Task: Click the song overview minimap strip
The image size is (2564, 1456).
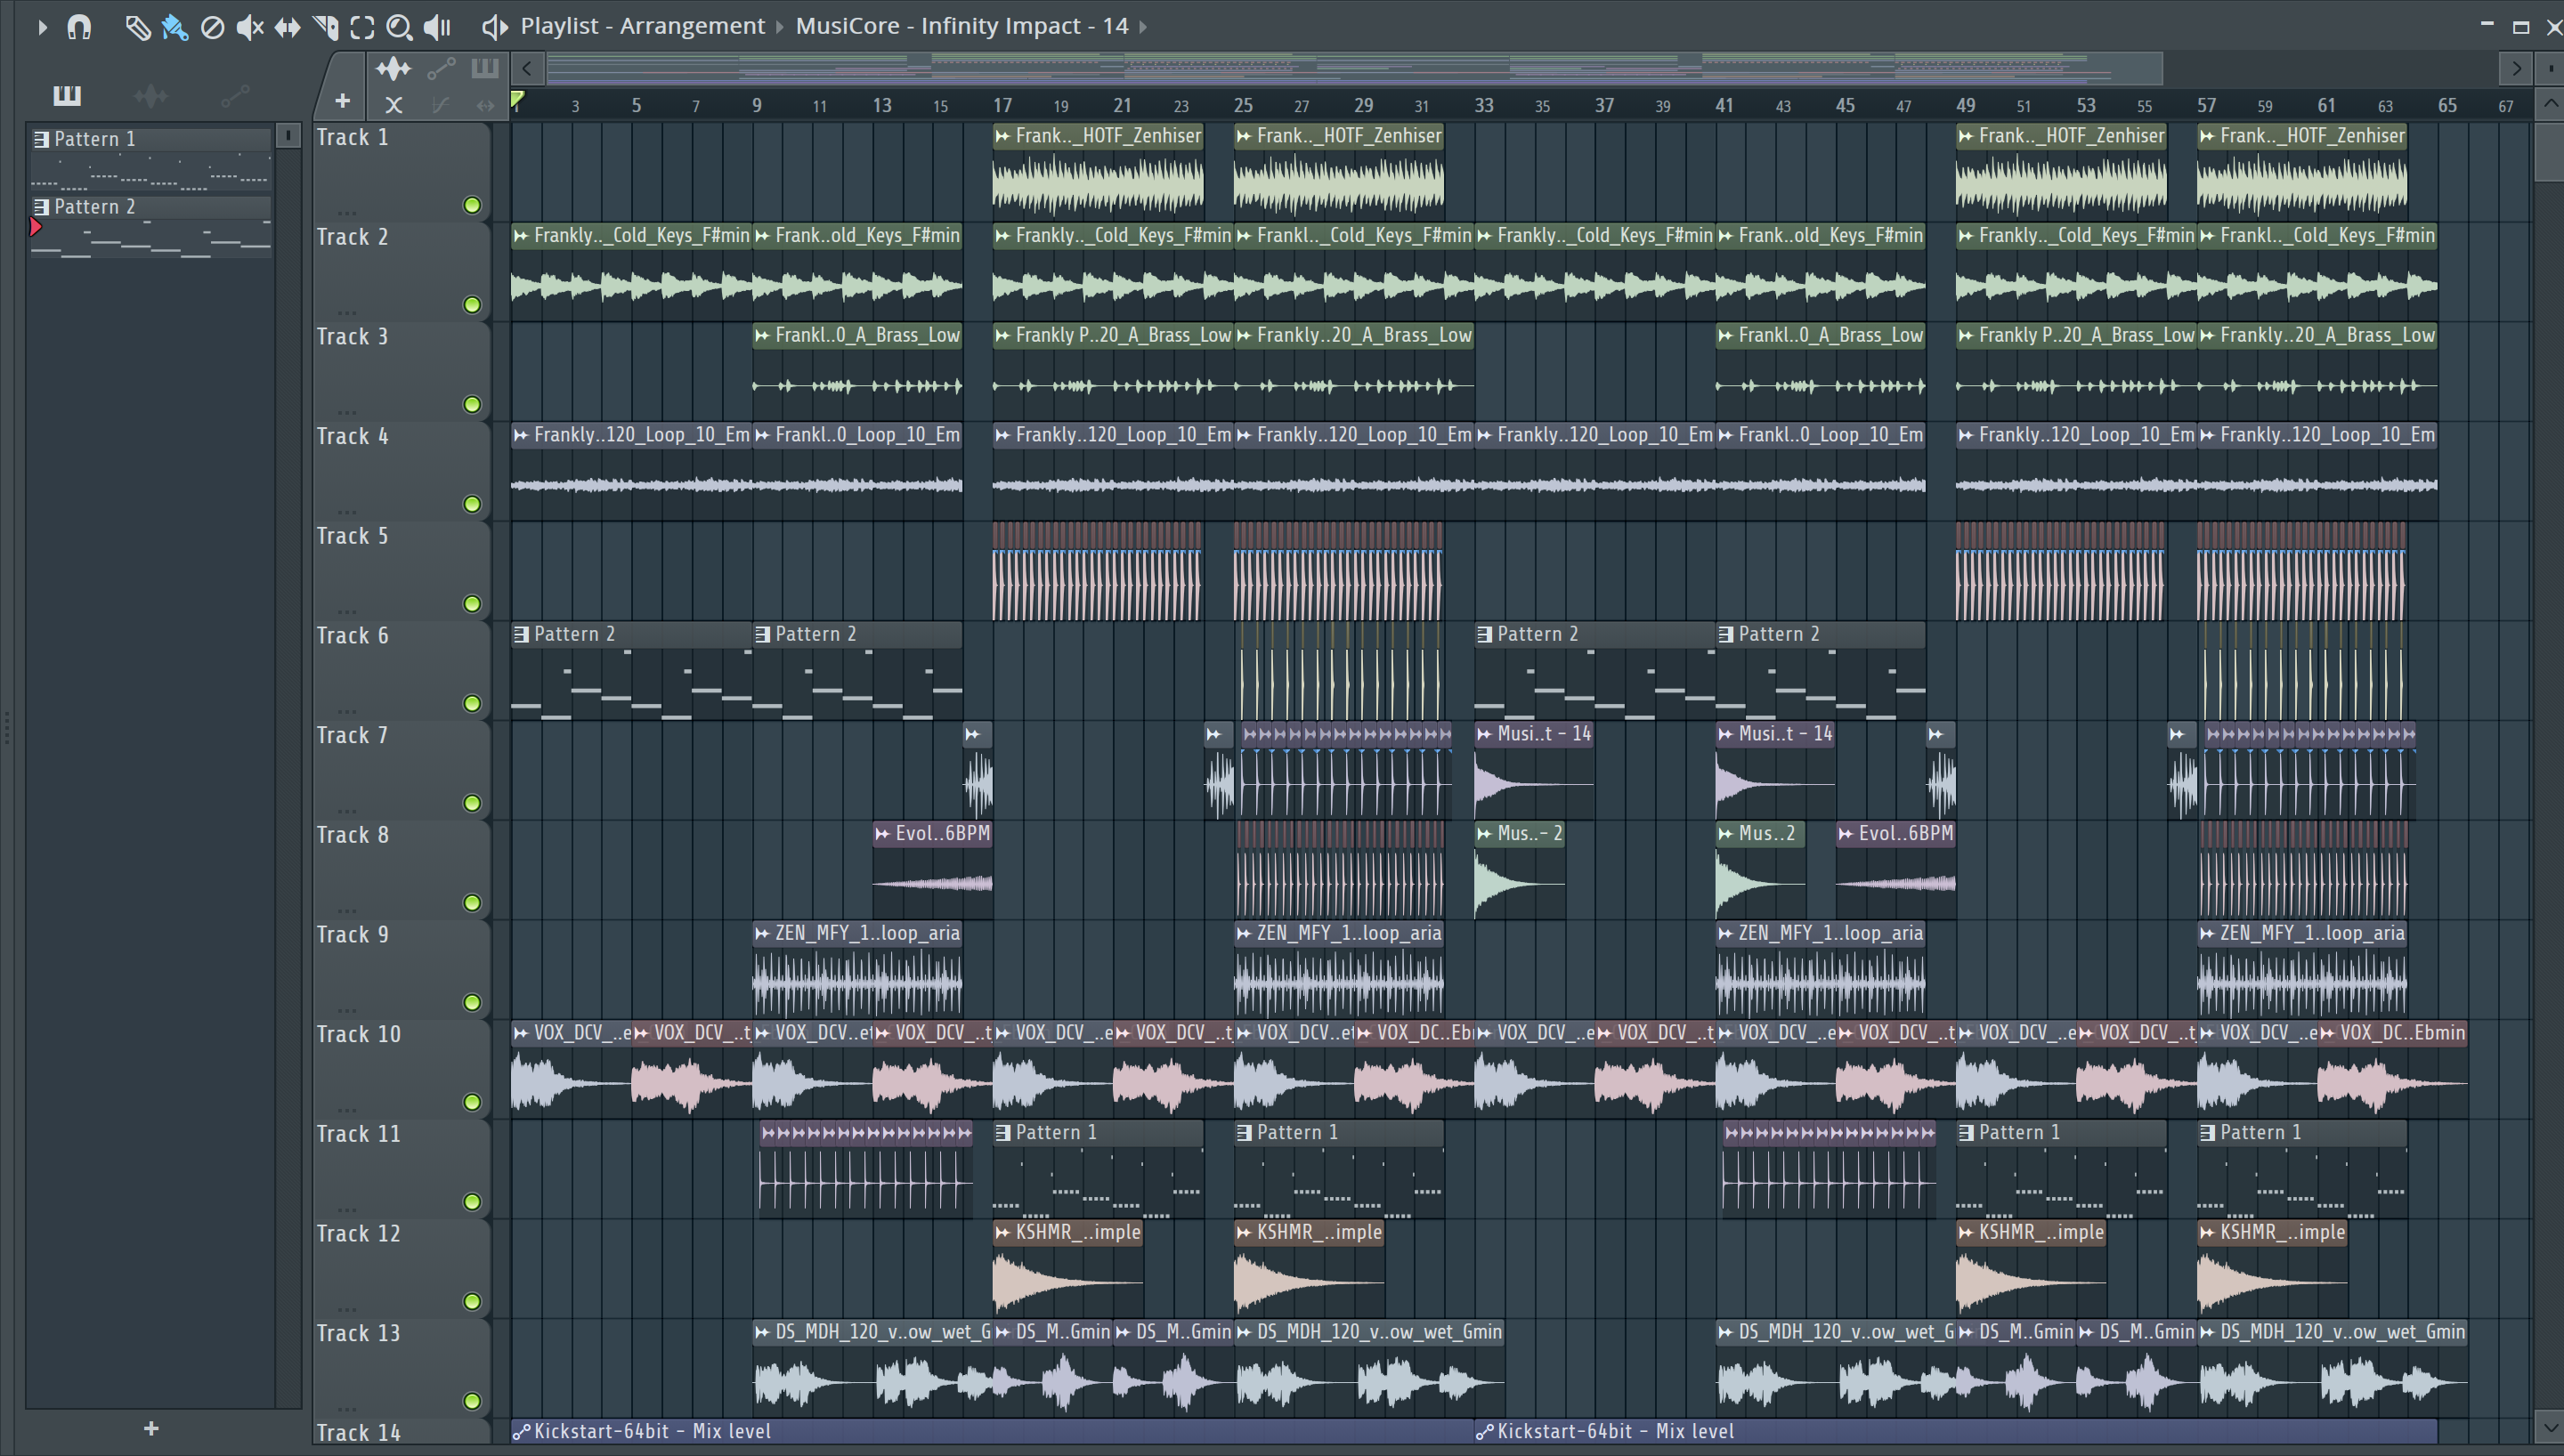Action: coord(1354,68)
